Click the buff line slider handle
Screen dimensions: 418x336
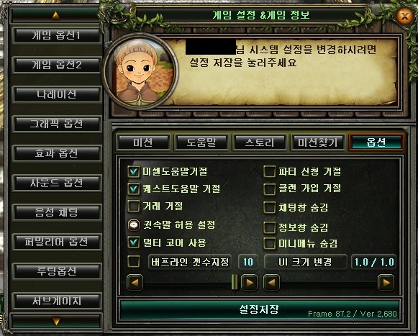(234, 282)
